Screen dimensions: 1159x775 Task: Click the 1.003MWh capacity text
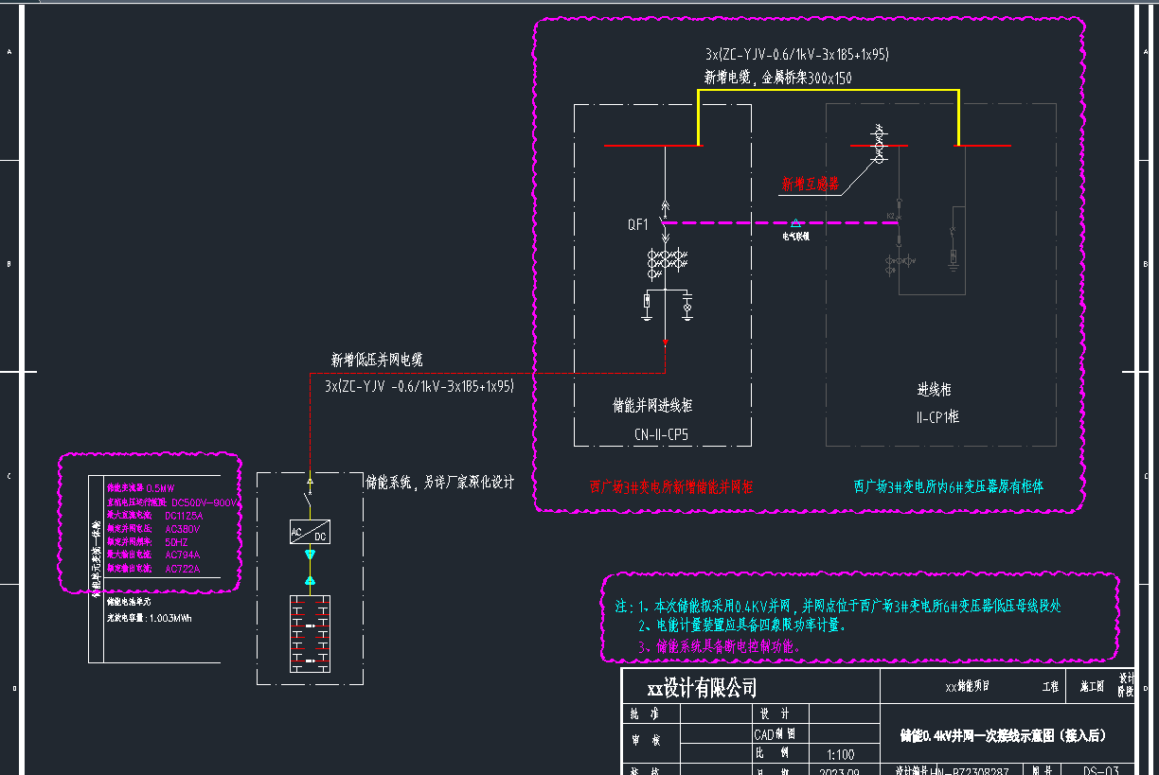point(175,617)
